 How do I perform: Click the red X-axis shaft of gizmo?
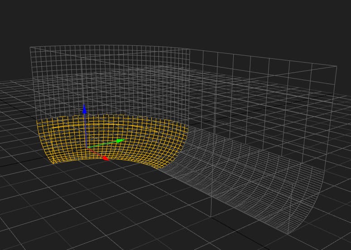(95, 152)
